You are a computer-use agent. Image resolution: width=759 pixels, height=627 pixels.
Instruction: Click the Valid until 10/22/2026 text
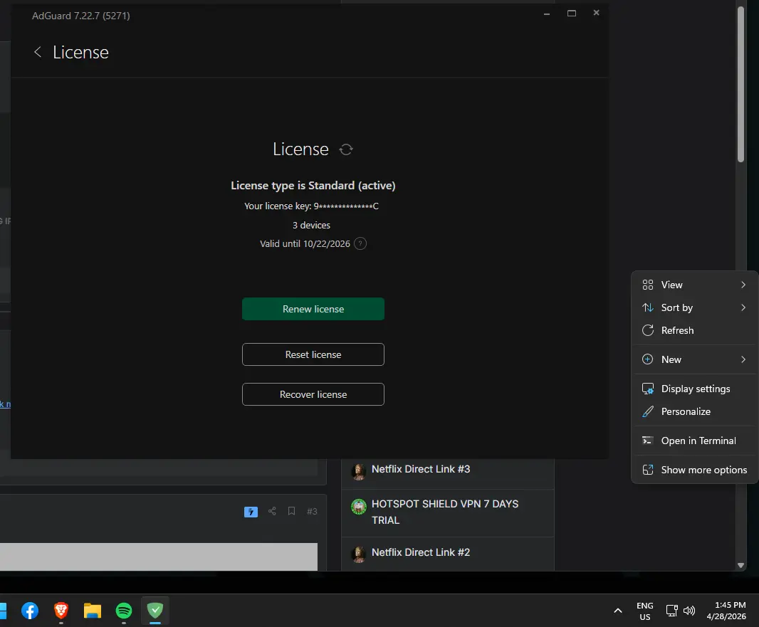pyautogui.click(x=305, y=244)
